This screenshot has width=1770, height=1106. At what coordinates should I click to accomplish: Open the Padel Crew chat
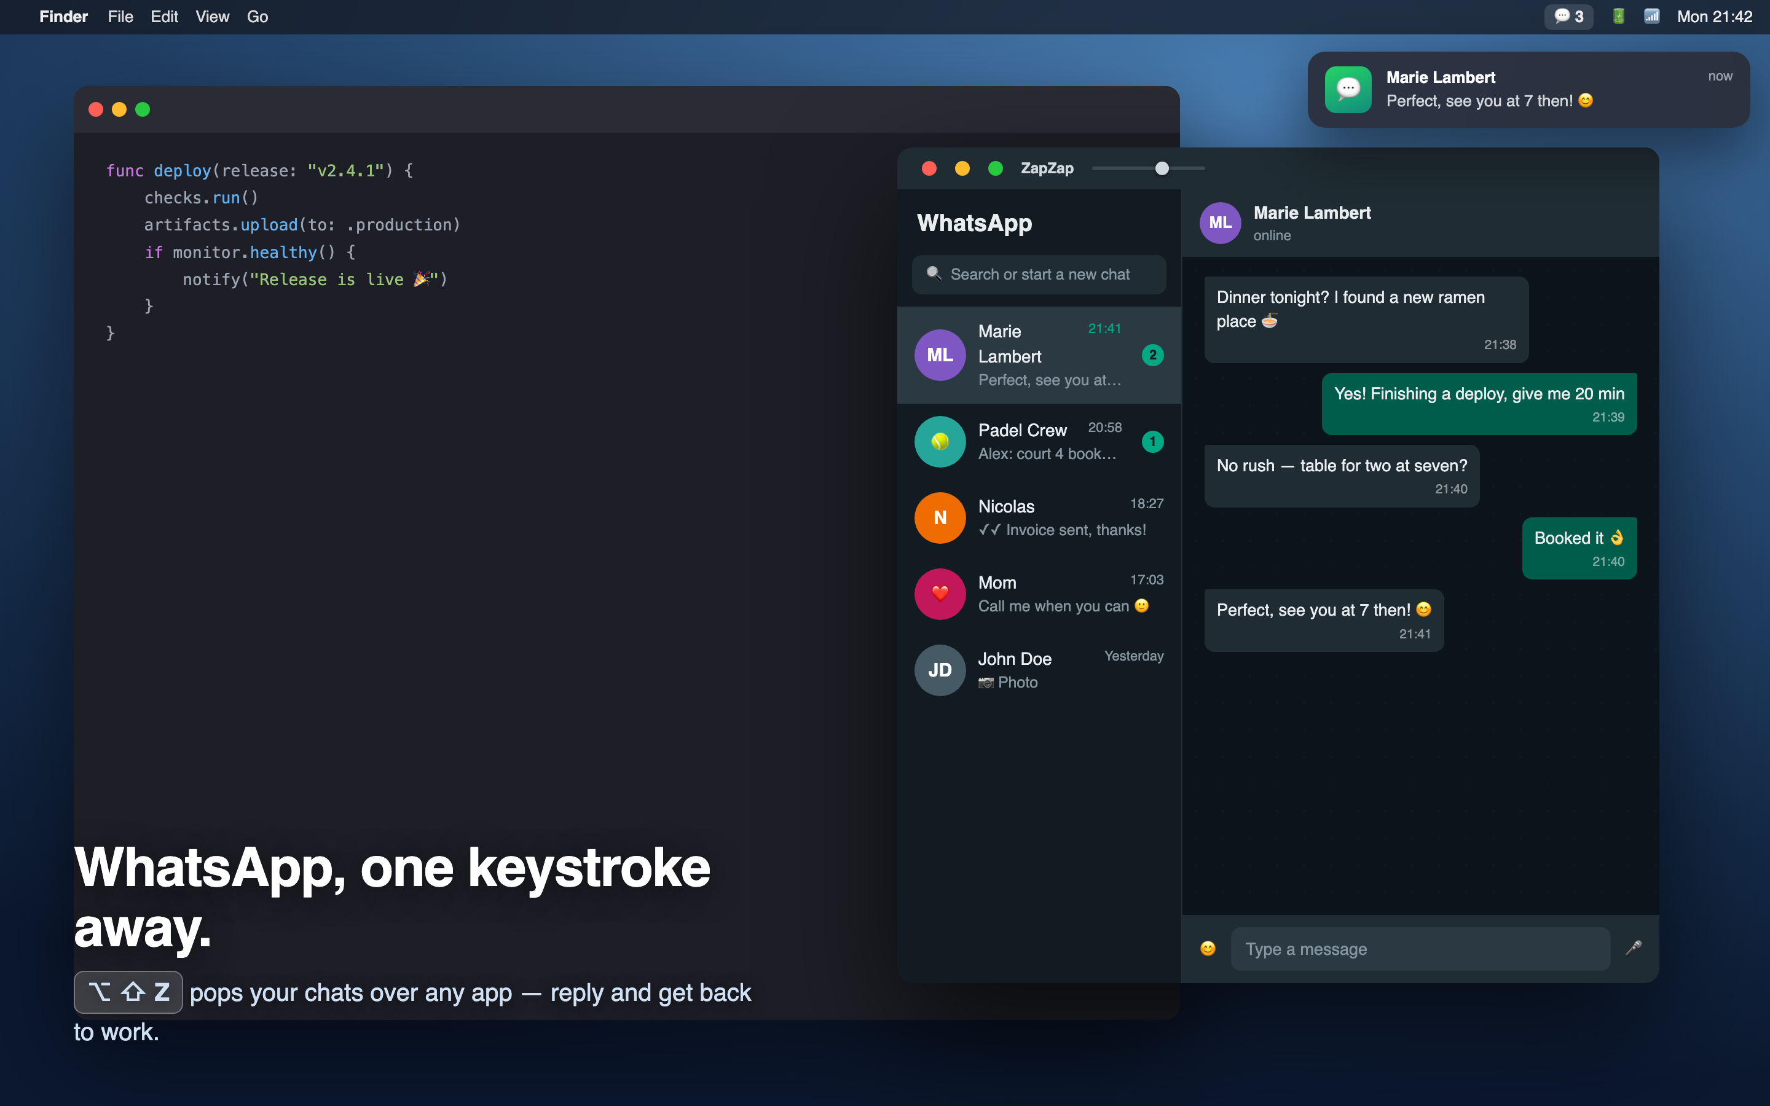click(1039, 441)
